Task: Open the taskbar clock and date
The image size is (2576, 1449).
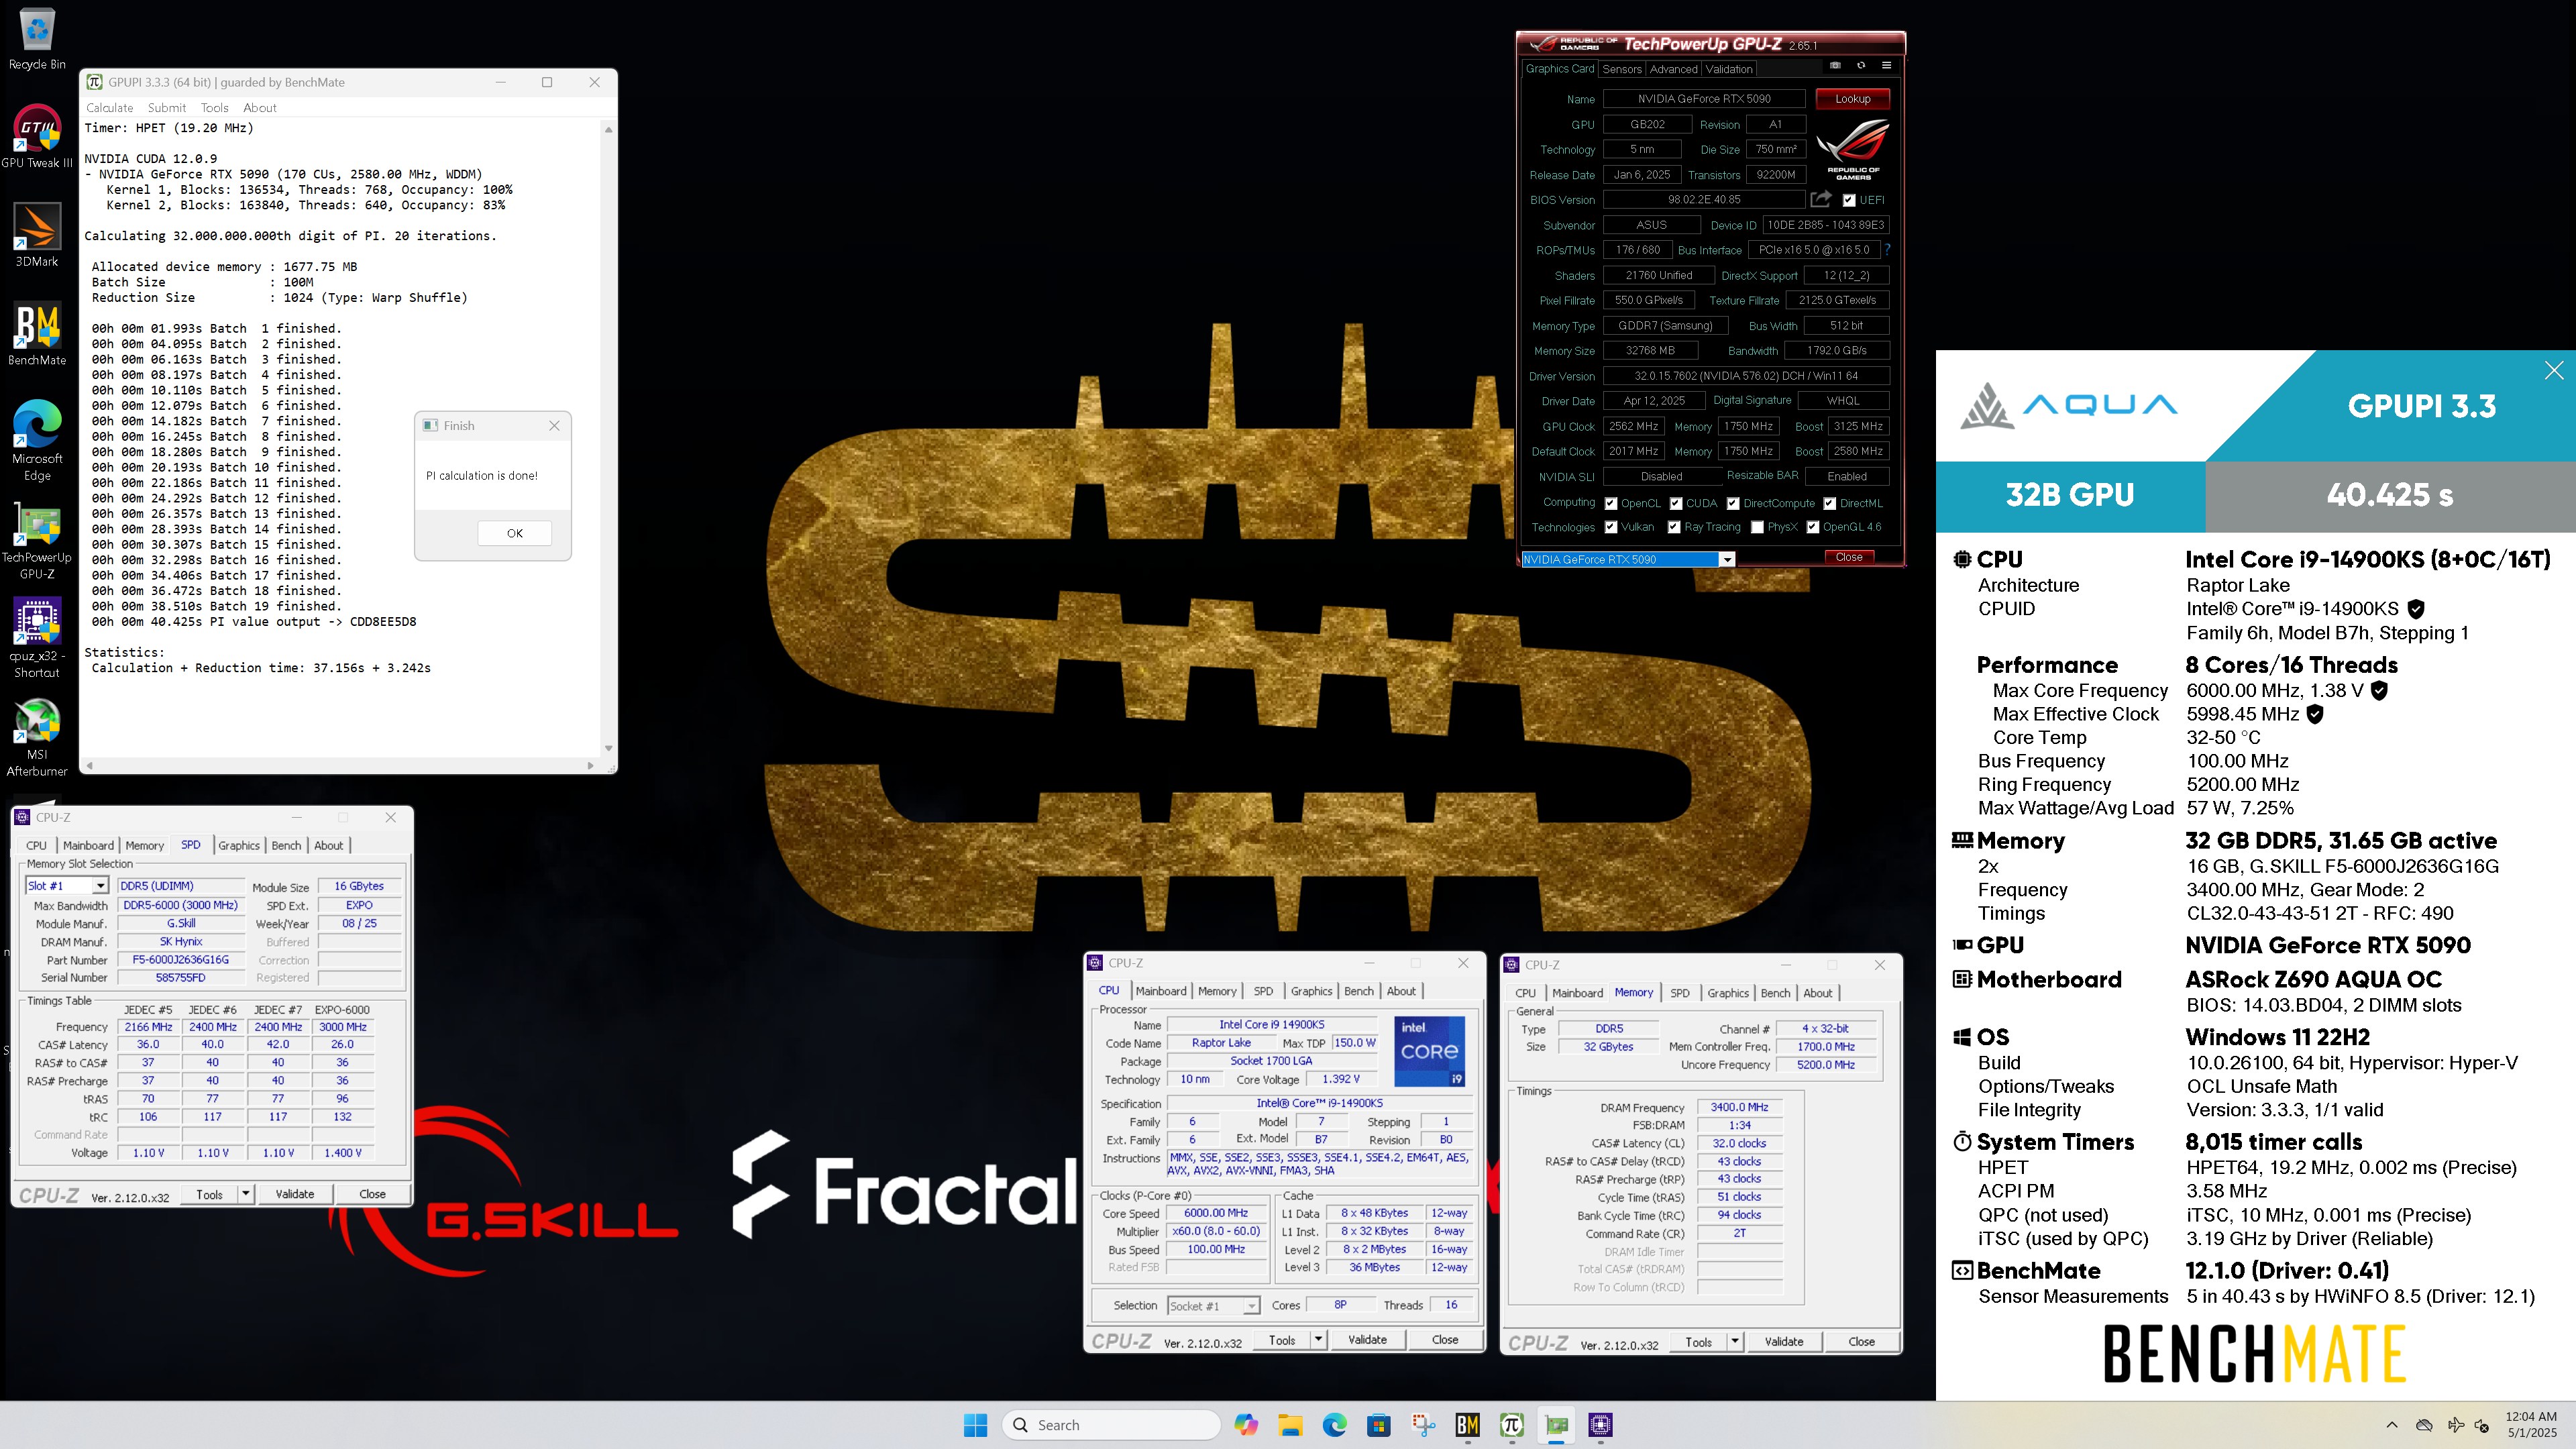Action: pos(2531,1425)
